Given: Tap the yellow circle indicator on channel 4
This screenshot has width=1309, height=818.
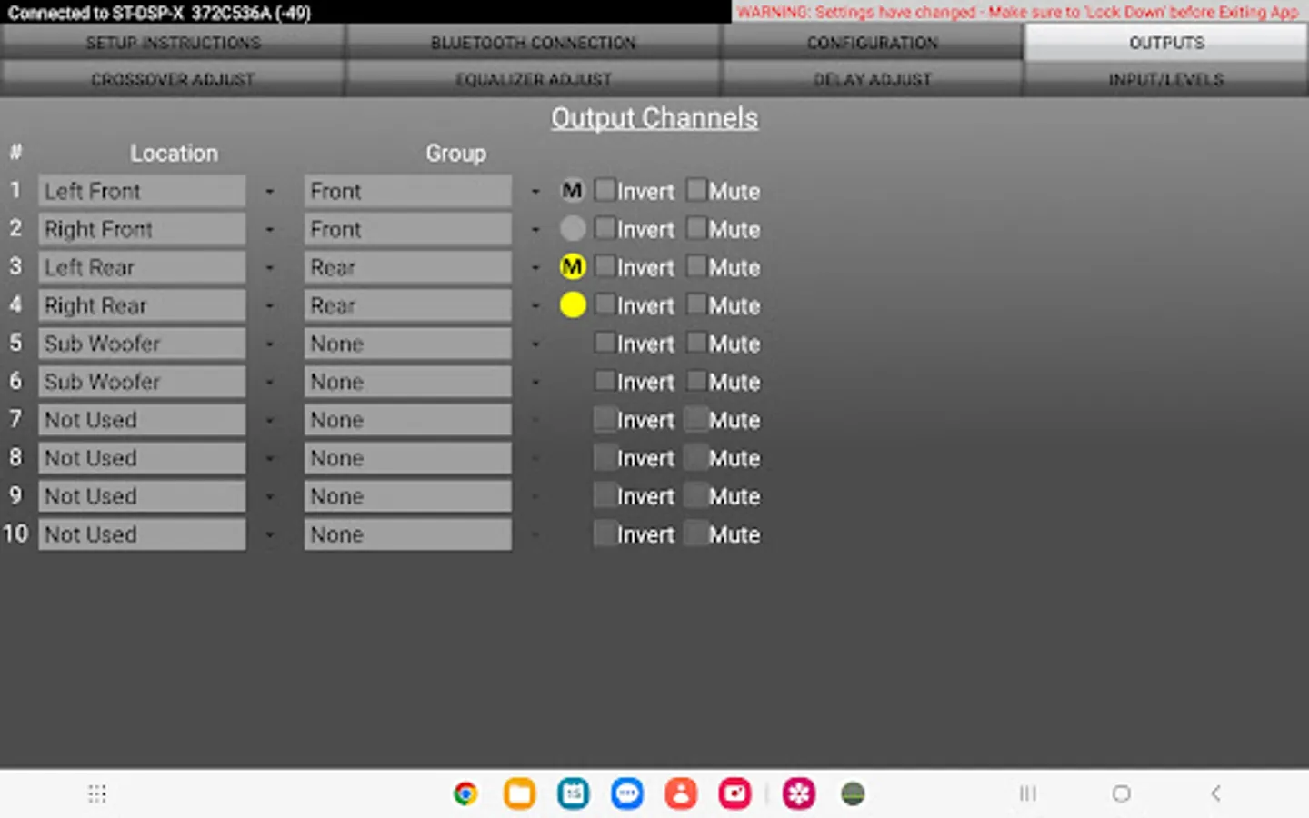Looking at the screenshot, I should [x=572, y=305].
